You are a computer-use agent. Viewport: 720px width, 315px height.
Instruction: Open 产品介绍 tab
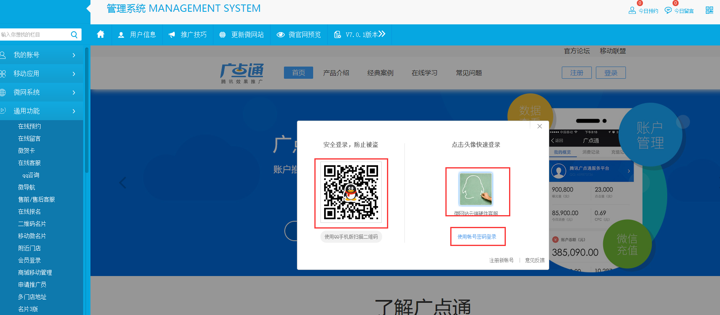pos(336,73)
